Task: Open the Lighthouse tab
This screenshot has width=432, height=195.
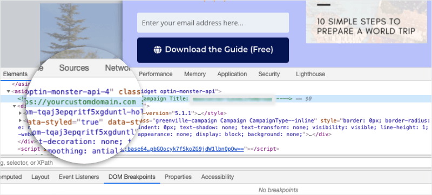Action: pyautogui.click(x=310, y=74)
